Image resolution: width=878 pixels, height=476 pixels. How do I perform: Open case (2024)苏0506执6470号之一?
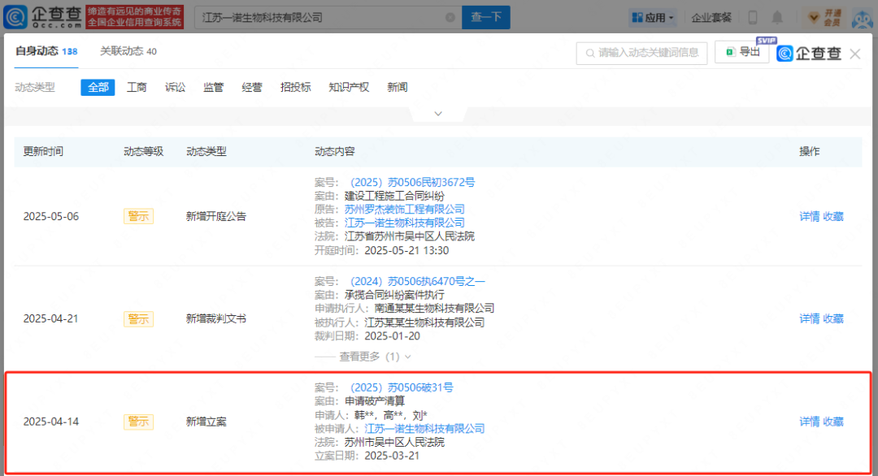417,281
